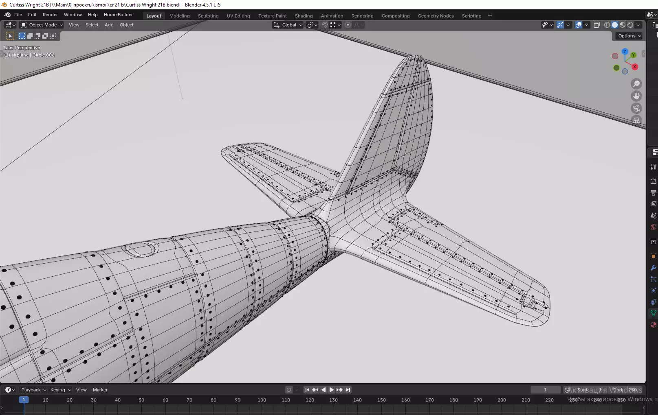This screenshot has width=658, height=415.
Task: Open the Output properties tab
Action: coord(653,192)
